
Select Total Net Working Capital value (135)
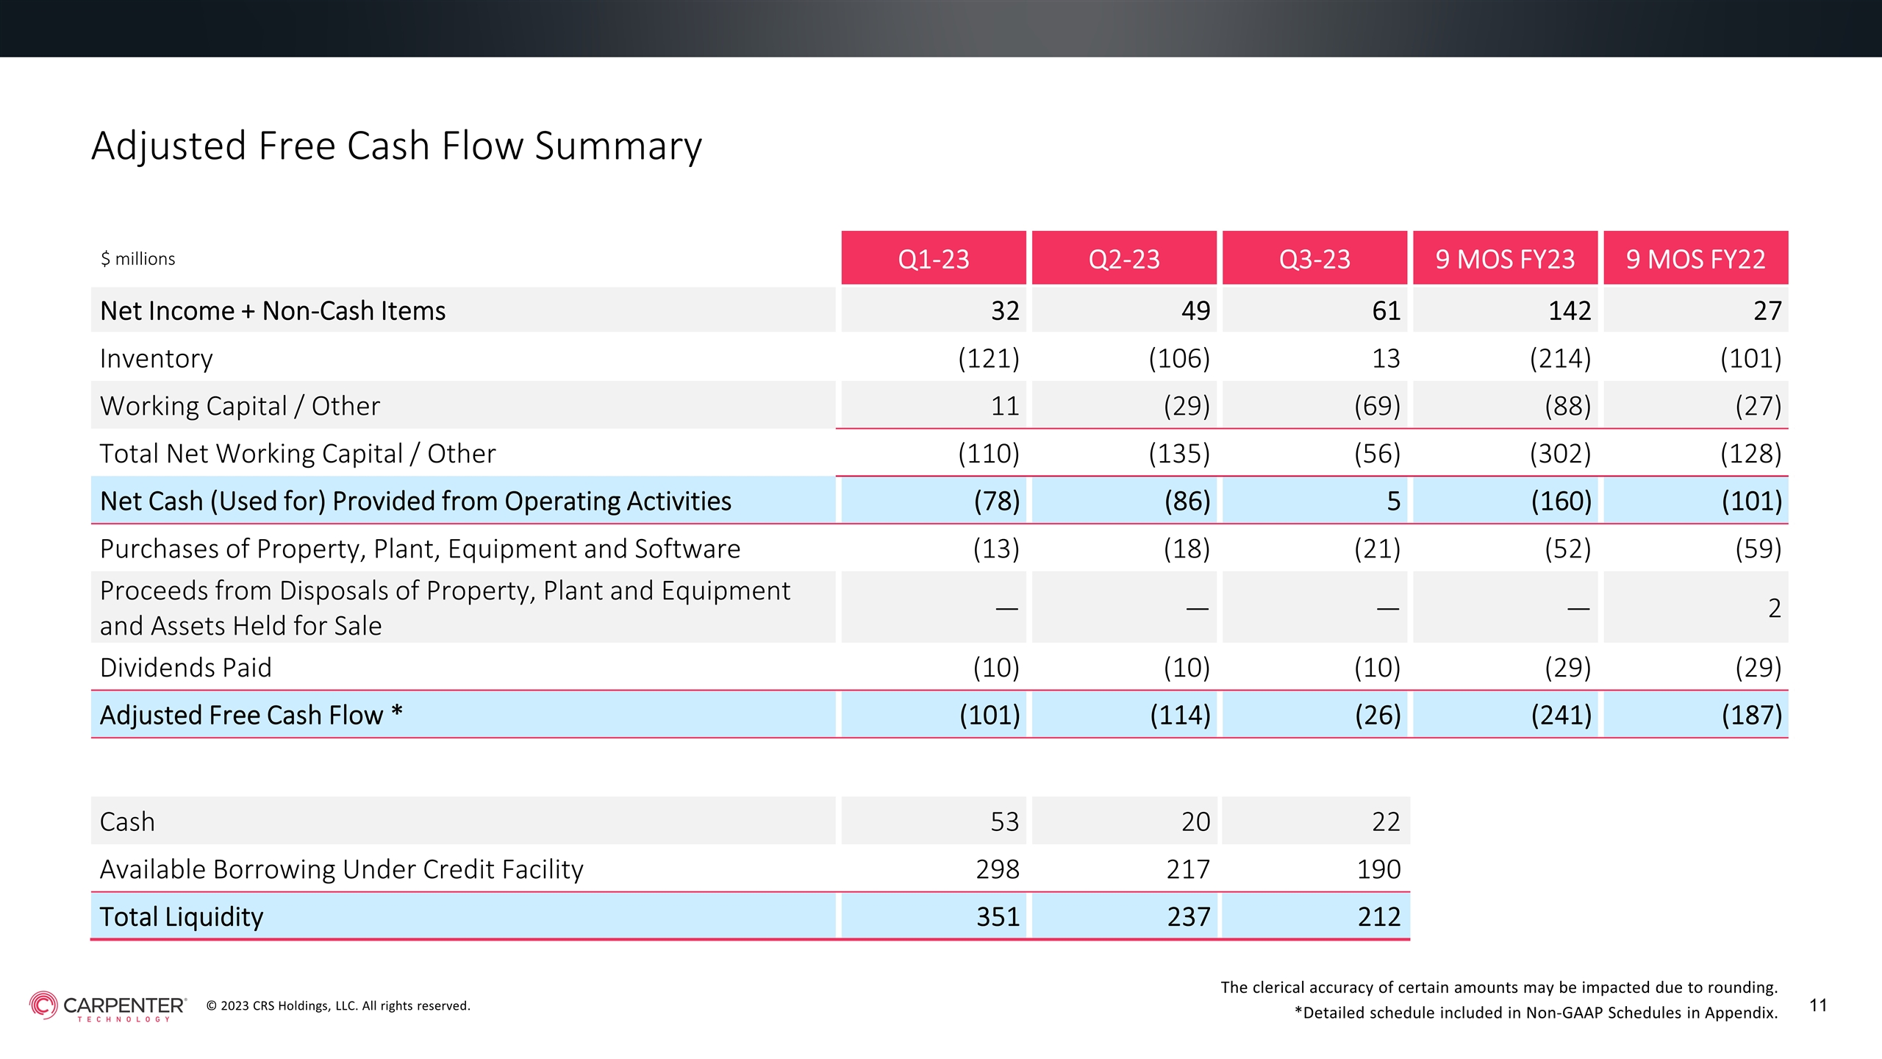[1179, 454]
